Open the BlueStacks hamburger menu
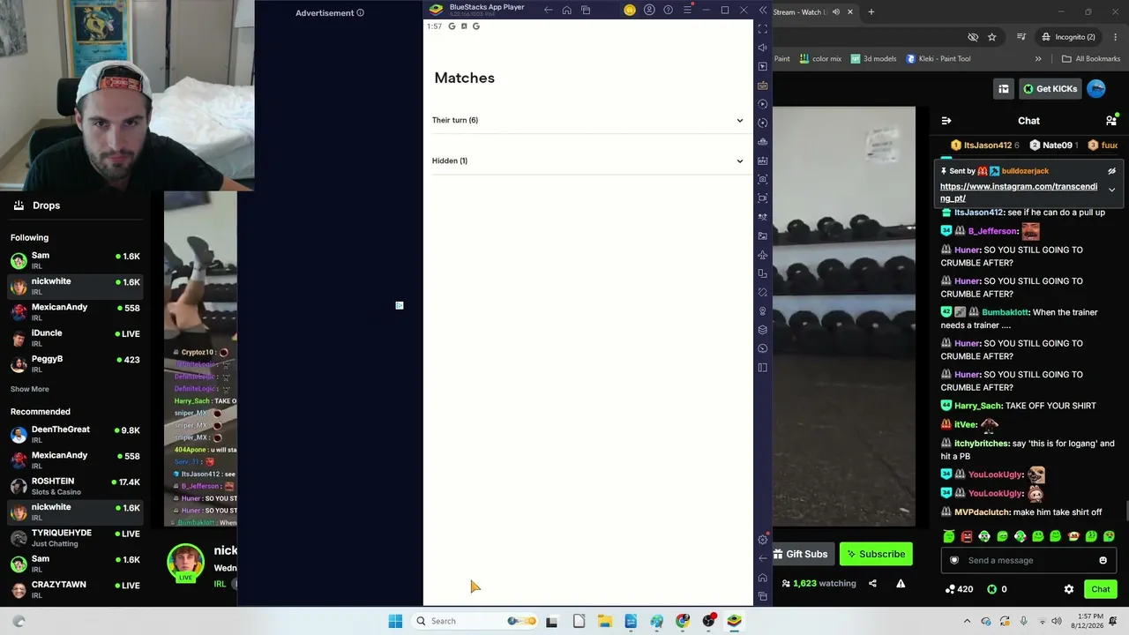Screen dimensions: 1129x635 pos(687,11)
